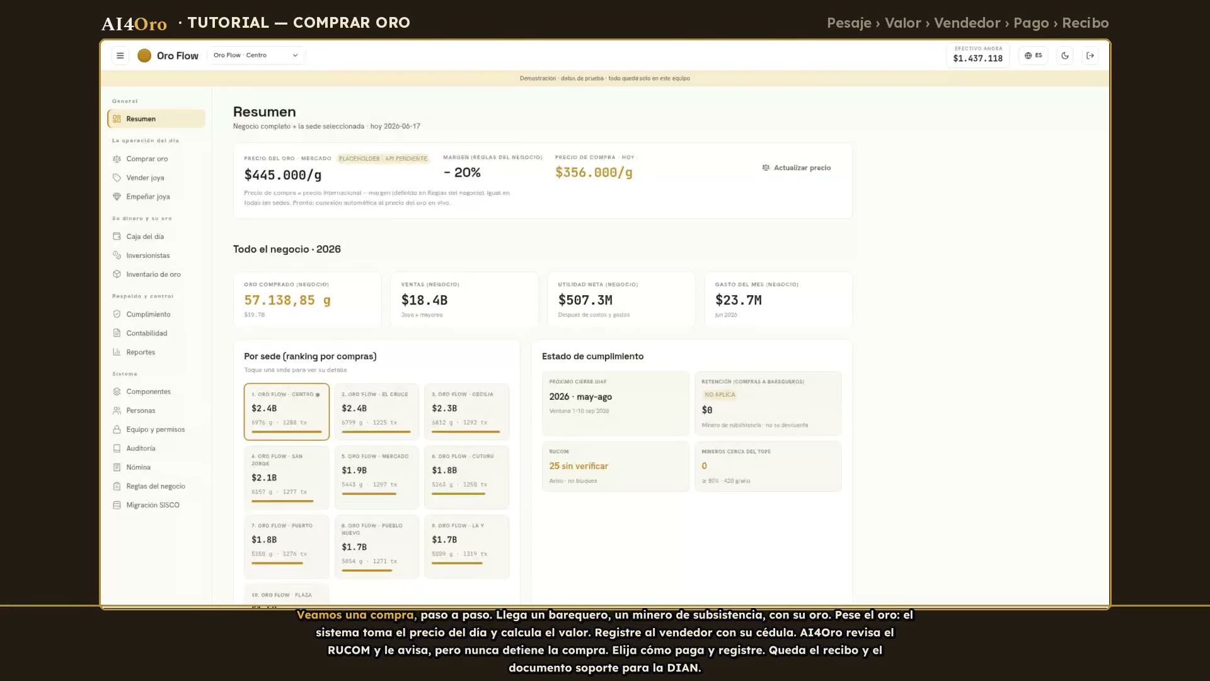Click the El Cruce card progress bar
Screen dimensions: 1210x681
[376, 432]
